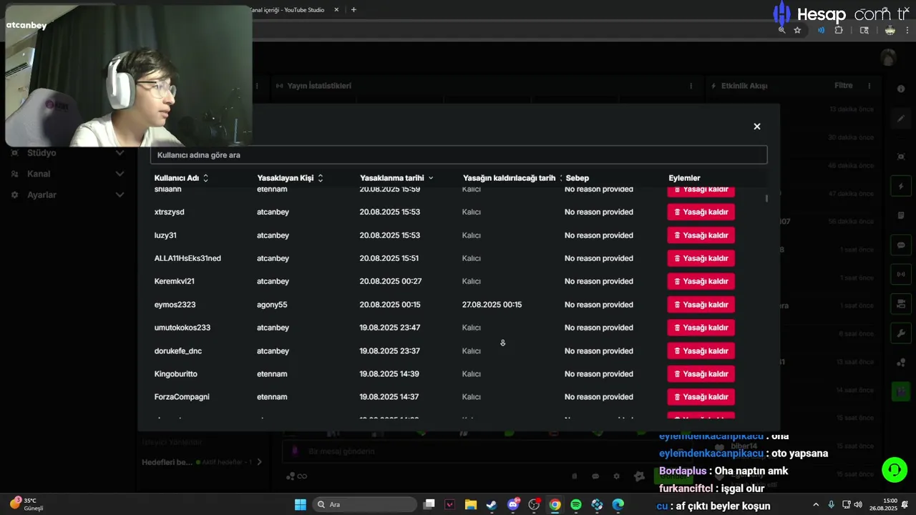Screen dimensions: 916x515
Task: Click the browser zoom magnifier icon
Action: pos(781,30)
